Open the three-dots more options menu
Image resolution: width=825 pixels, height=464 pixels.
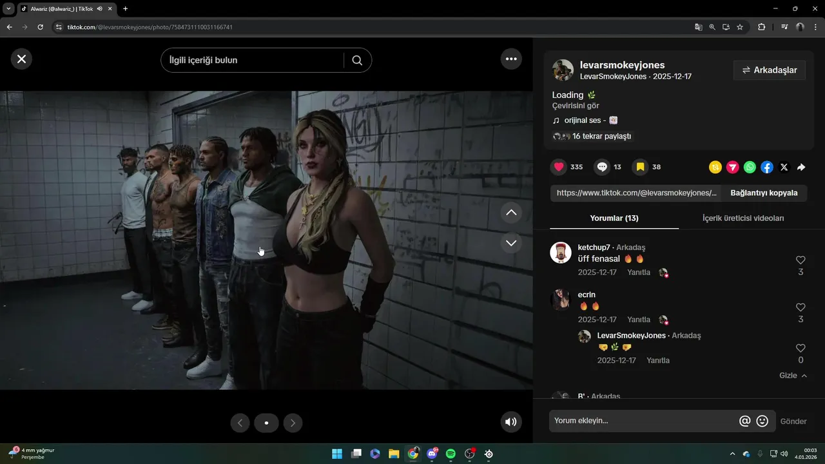pos(511,59)
